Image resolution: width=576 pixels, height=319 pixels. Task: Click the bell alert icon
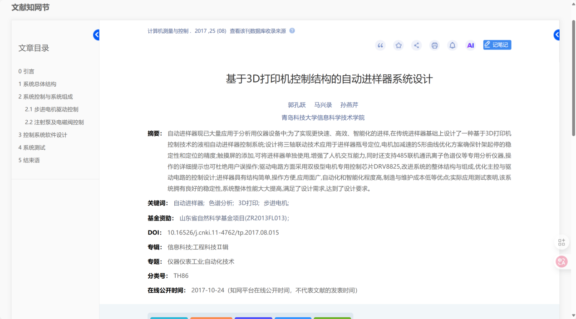coord(452,45)
